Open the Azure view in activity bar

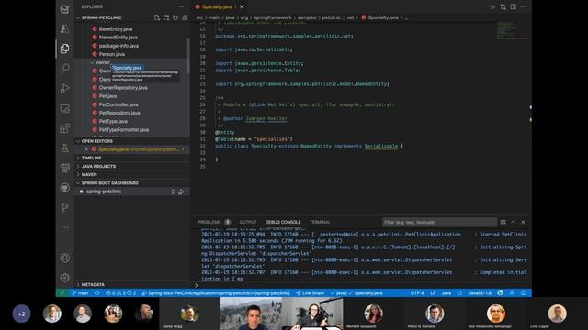(x=65, y=28)
